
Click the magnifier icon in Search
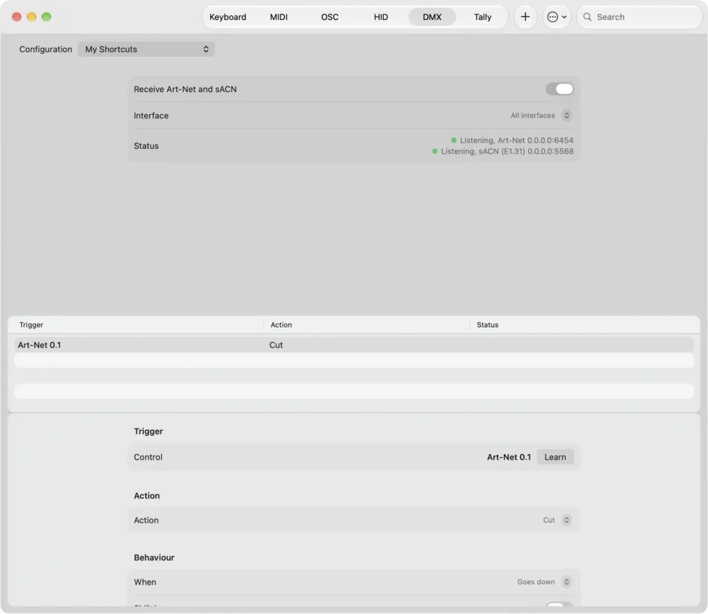click(587, 17)
